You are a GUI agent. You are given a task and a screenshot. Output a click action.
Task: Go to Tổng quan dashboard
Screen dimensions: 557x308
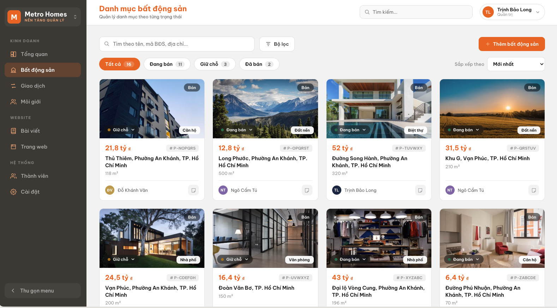(43, 54)
